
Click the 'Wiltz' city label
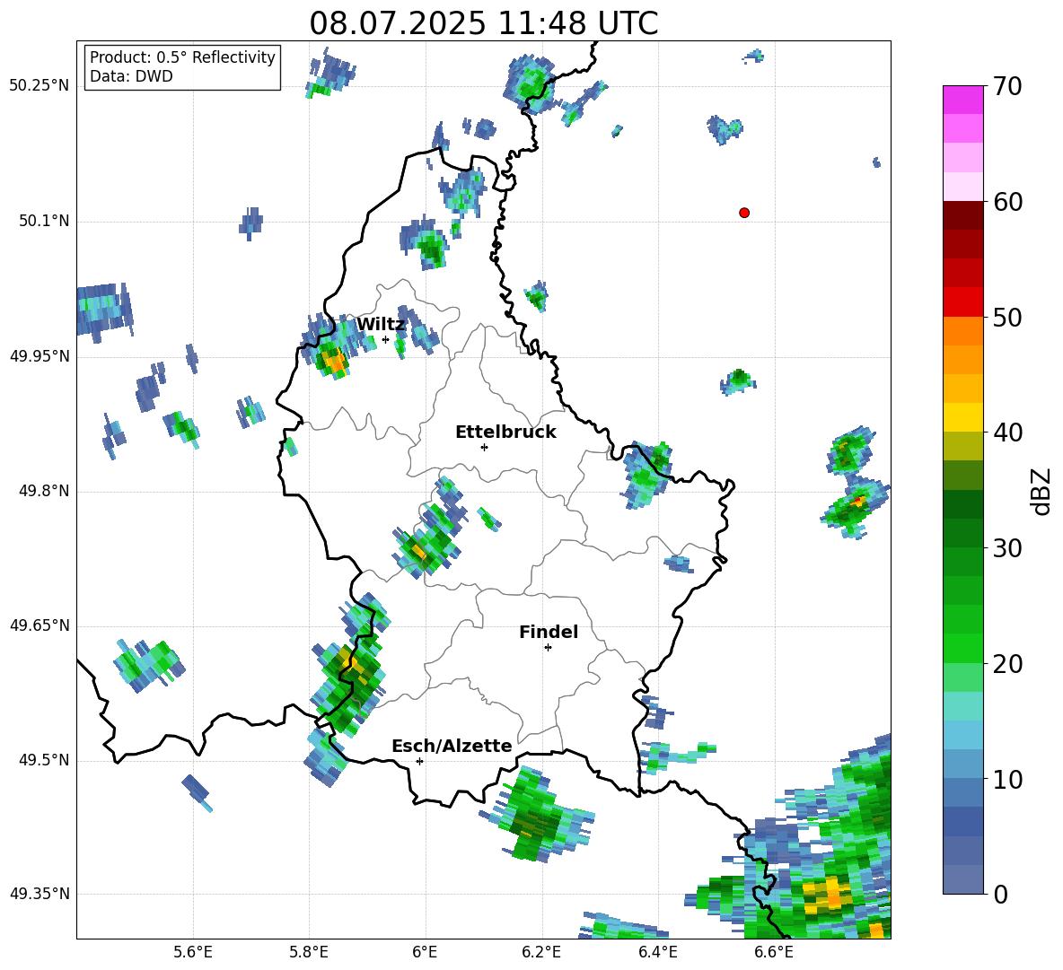click(x=381, y=325)
